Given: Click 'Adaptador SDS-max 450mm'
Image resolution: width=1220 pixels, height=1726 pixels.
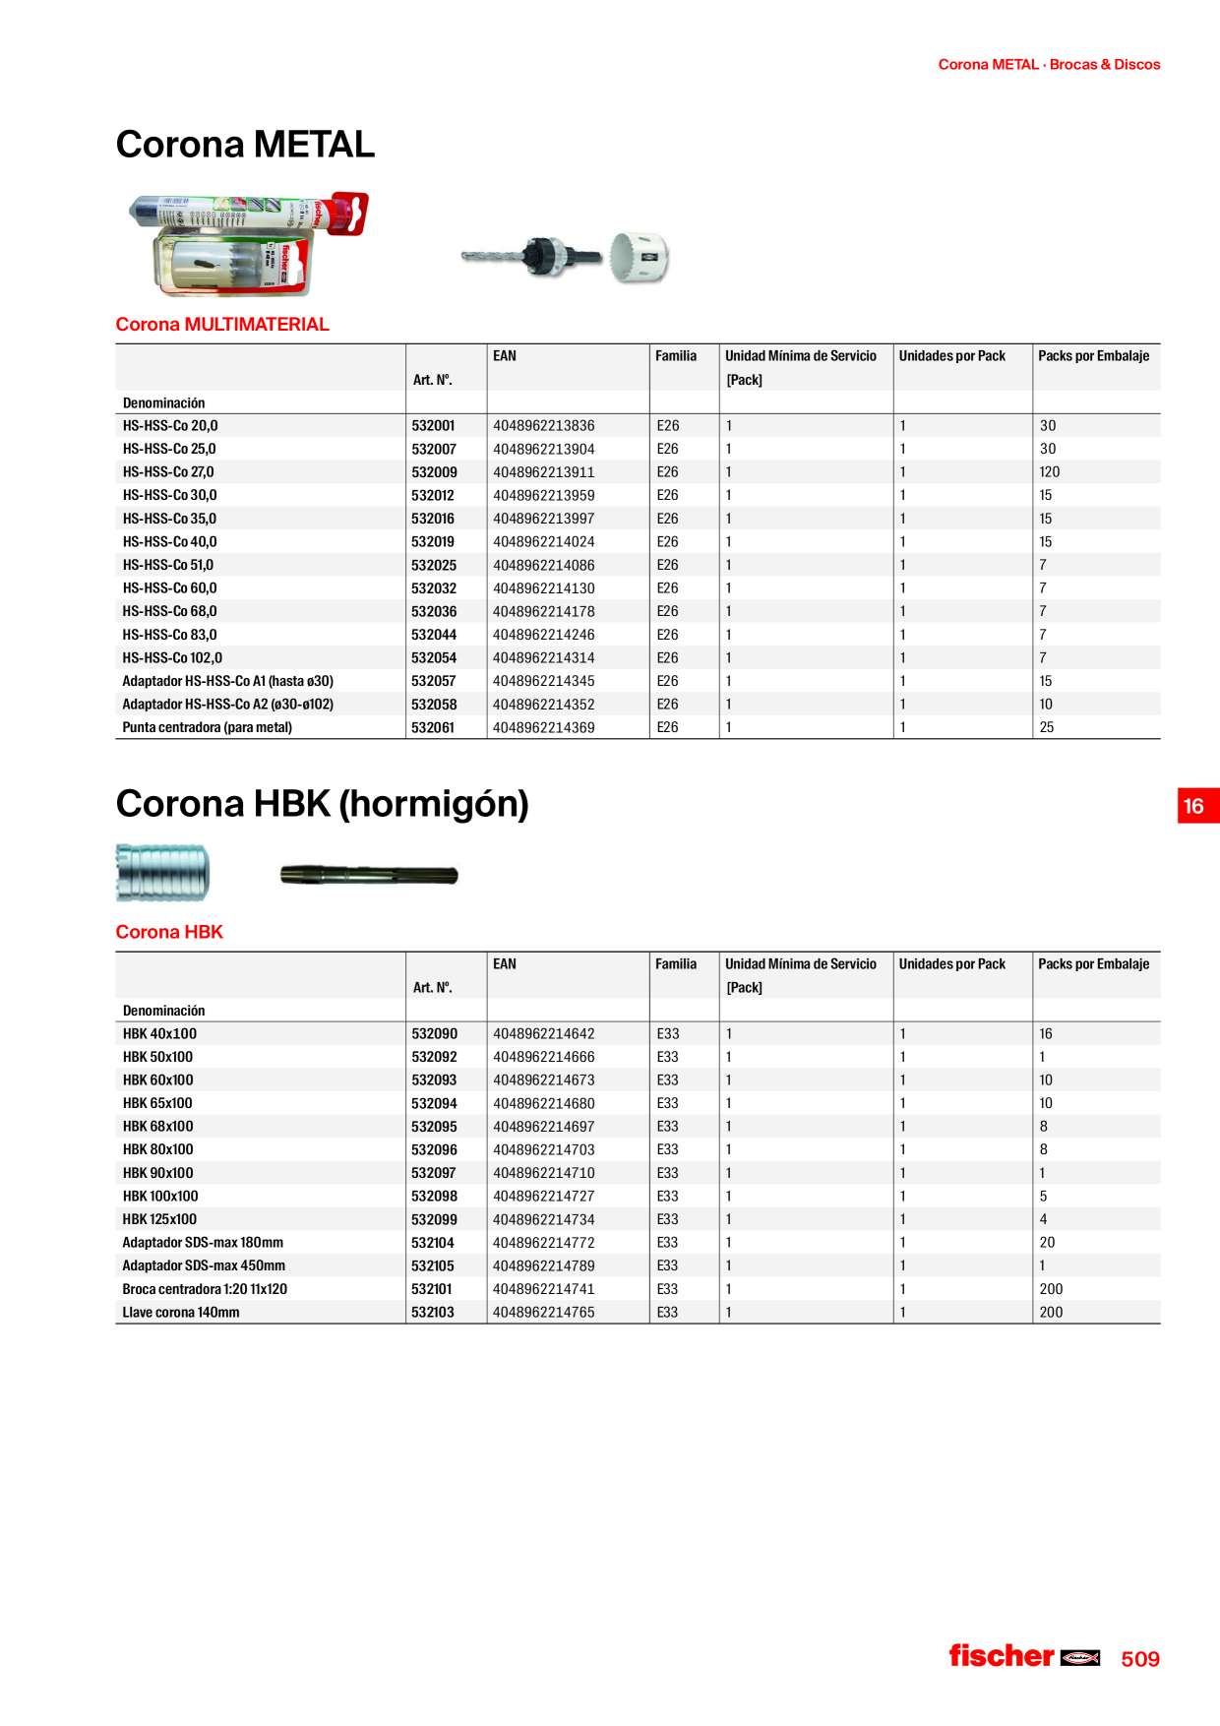Looking at the screenshot, I should [x=204, y=1266].
